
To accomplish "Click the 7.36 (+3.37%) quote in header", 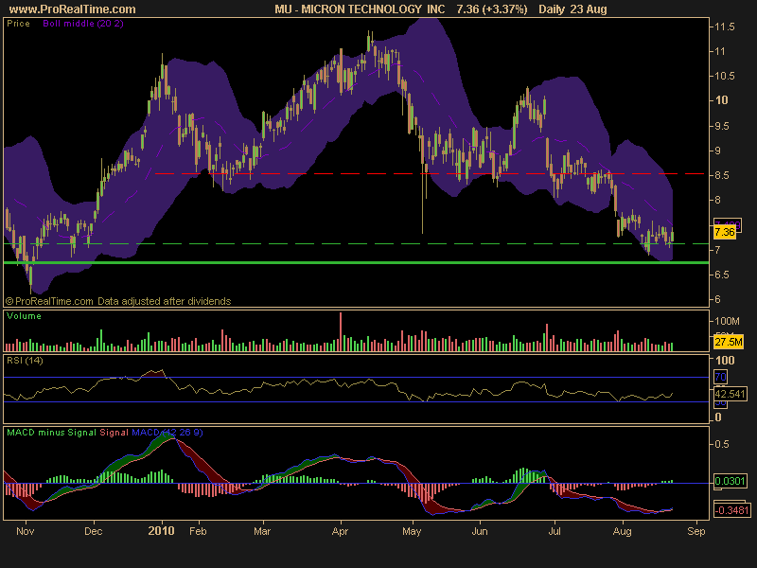I will point(492,9).
